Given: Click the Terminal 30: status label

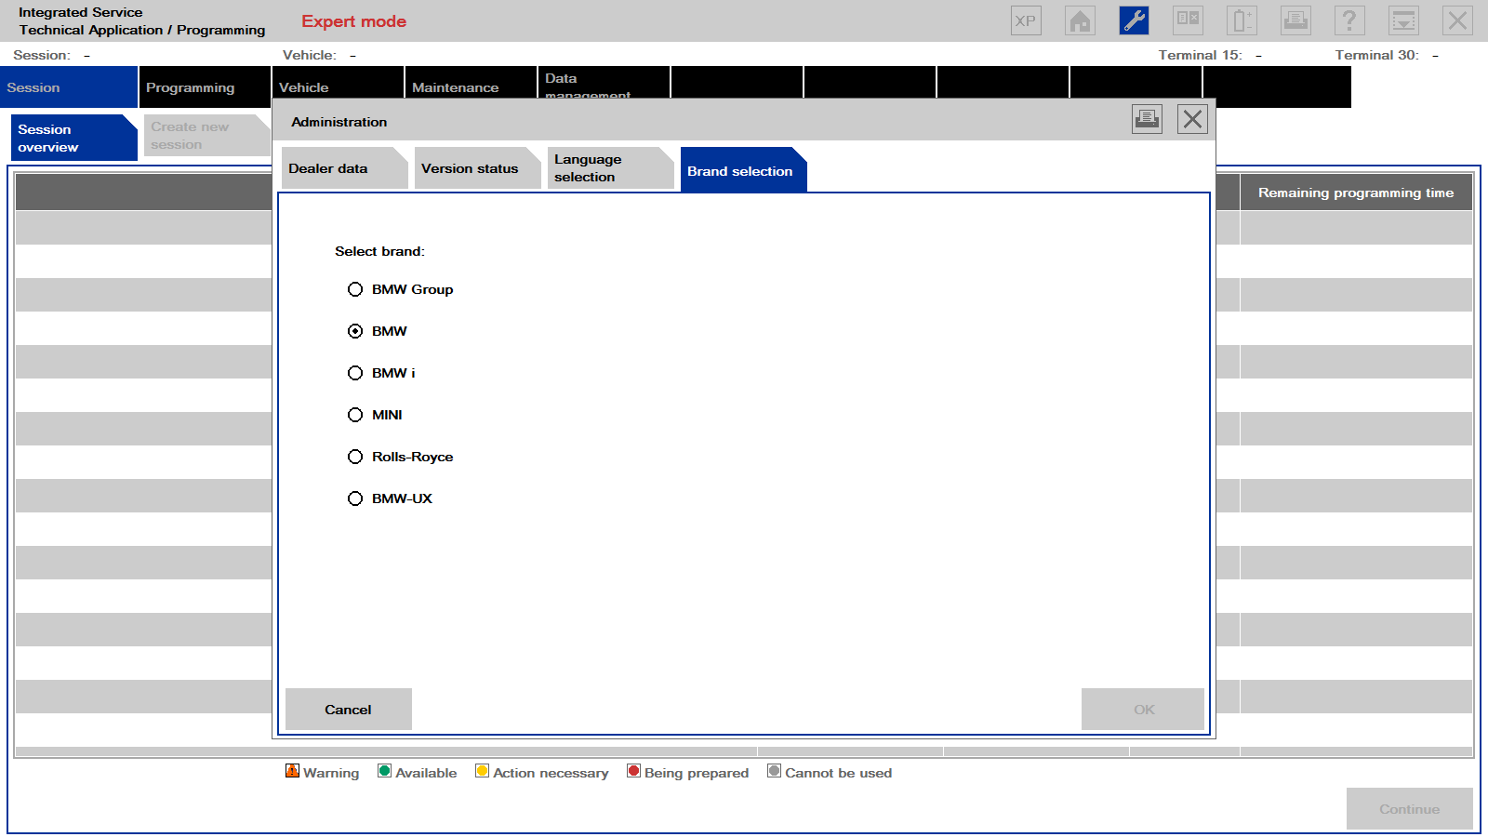Looking at the screenshot, I should click(1376, 55).
